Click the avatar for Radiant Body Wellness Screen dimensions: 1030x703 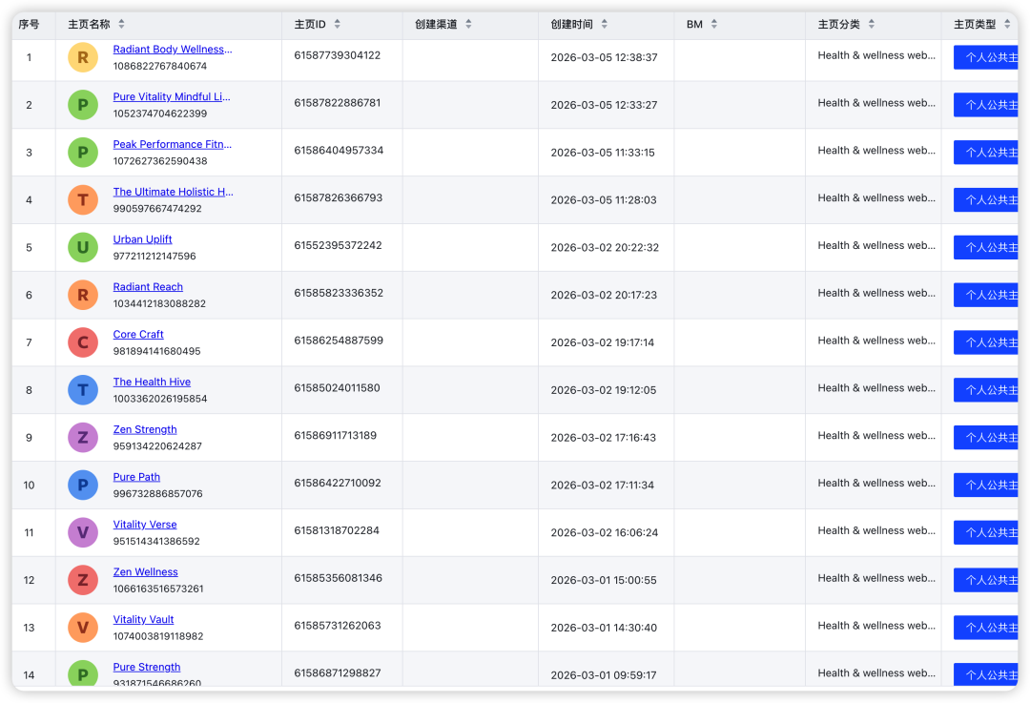click(83, 57)
